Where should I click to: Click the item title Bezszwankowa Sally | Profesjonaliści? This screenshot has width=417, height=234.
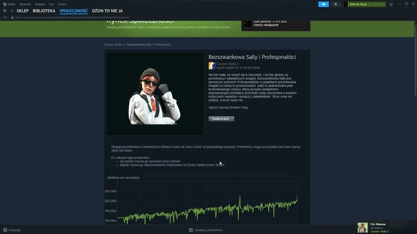tap(252, 57)
